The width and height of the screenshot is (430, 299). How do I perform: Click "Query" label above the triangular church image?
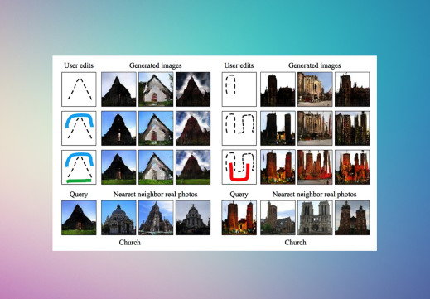[79, 195]
